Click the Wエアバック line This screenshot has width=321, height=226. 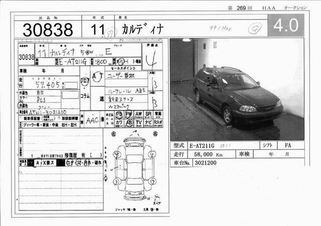[119, 106]
